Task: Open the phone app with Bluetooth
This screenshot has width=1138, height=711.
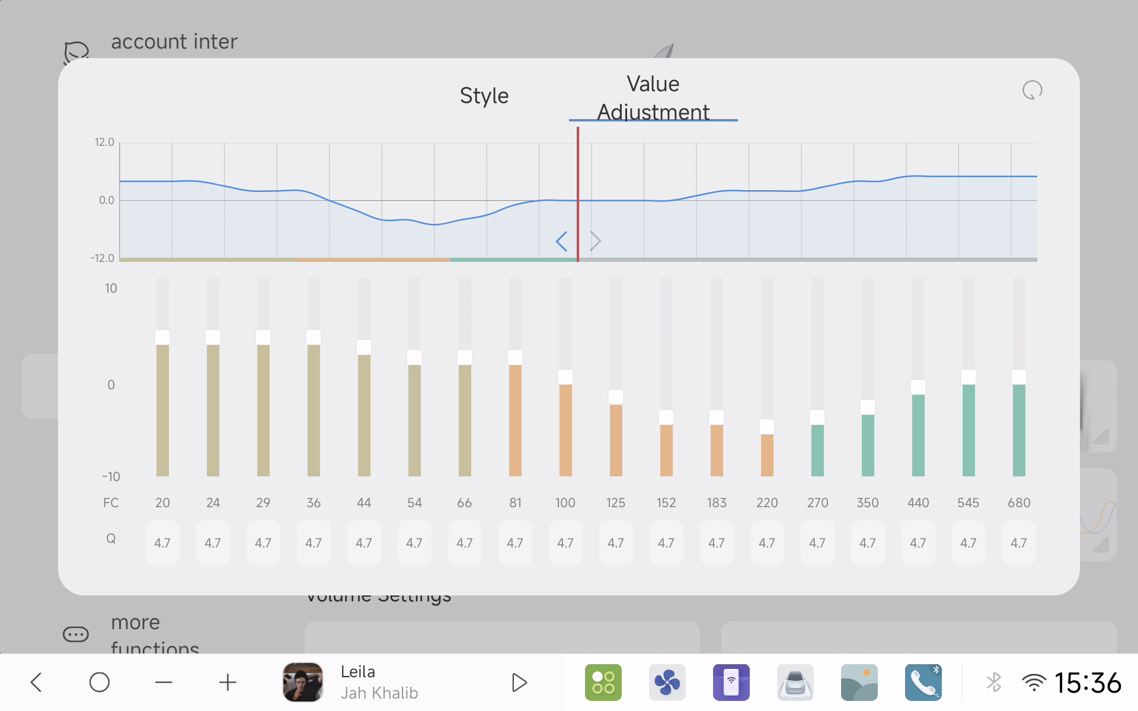Action: 923,683
